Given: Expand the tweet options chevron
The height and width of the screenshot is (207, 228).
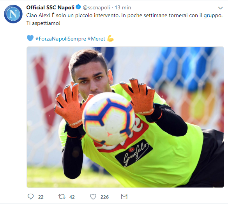Looking at the screenshot, I should coord(221,8).
